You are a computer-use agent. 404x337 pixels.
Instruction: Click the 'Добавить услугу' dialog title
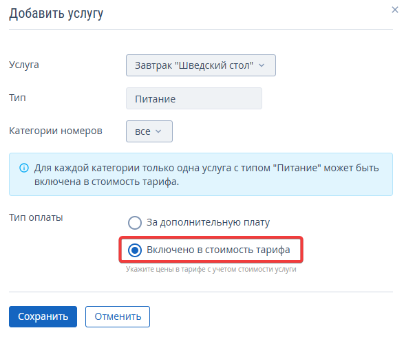click(x=56, y=14)
